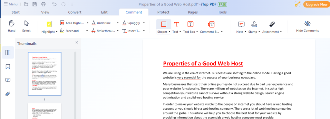The width and height of the screenshot is (330, 119).
Task: Switch to the Convert tab
Action: point(75,12)
